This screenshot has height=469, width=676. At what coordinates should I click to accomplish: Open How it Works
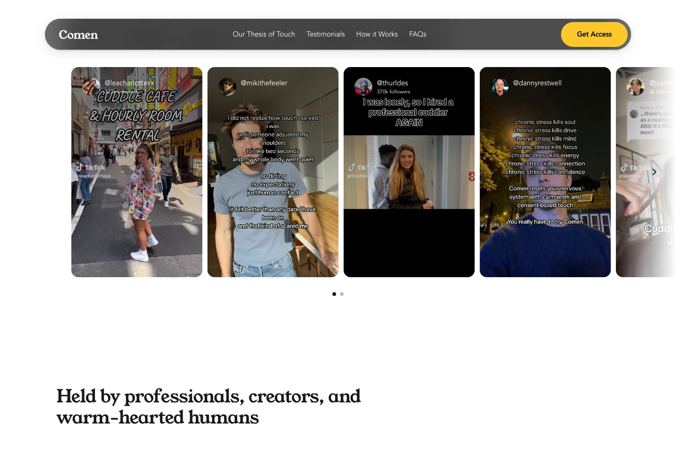tap(377, 34)
